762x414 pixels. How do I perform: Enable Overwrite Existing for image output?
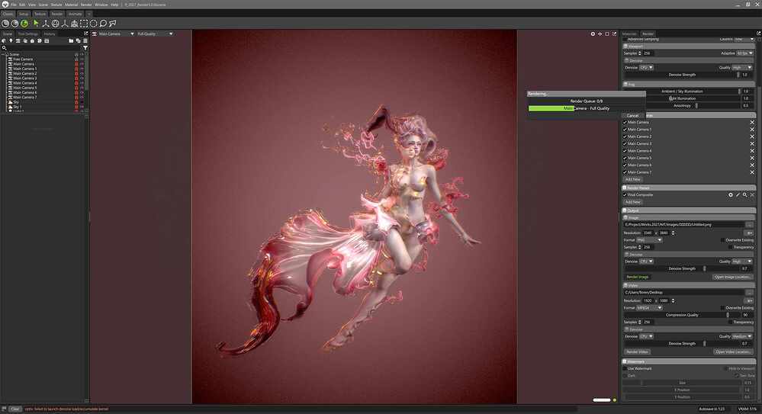point(722,240)
